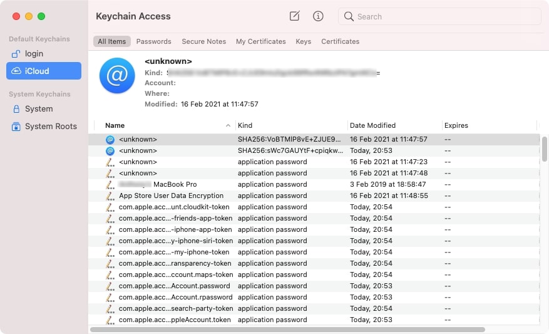
Task: Select the iCloud keychain
Action: coord(44,71)
